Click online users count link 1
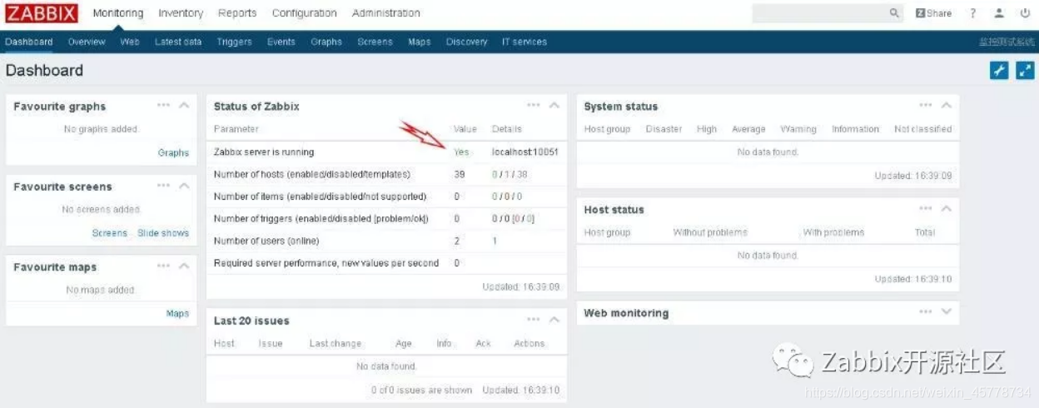 point(495,241)
